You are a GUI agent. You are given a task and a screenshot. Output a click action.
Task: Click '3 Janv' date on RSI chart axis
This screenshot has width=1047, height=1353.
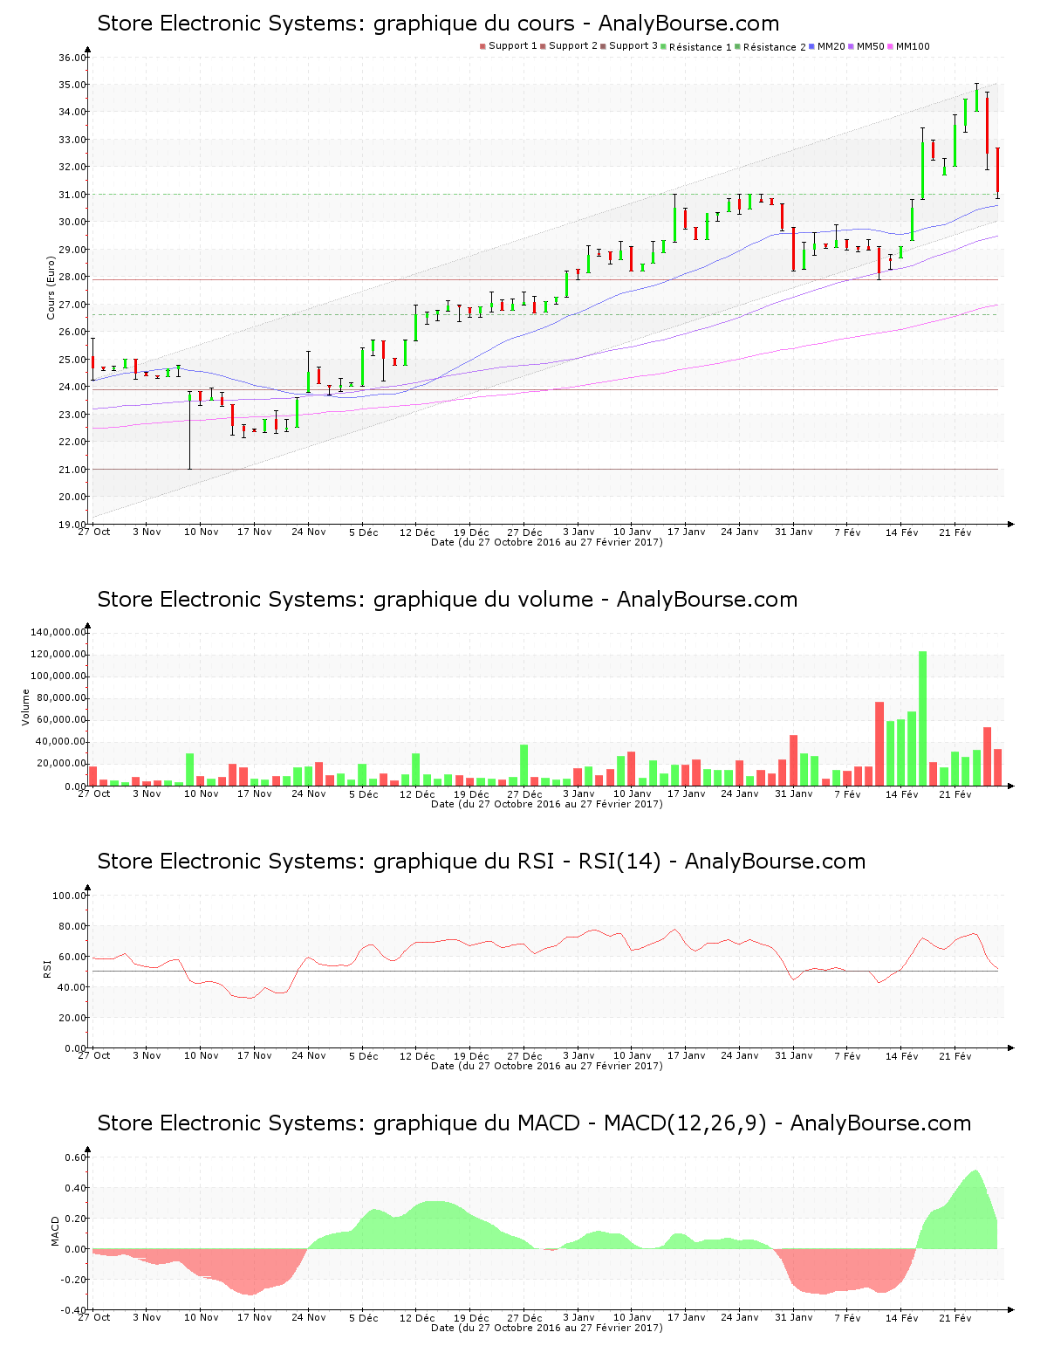(578, 1055)
